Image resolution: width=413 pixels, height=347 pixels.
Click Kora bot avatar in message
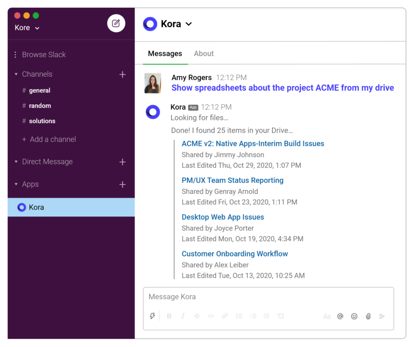(x=153, y=112)
